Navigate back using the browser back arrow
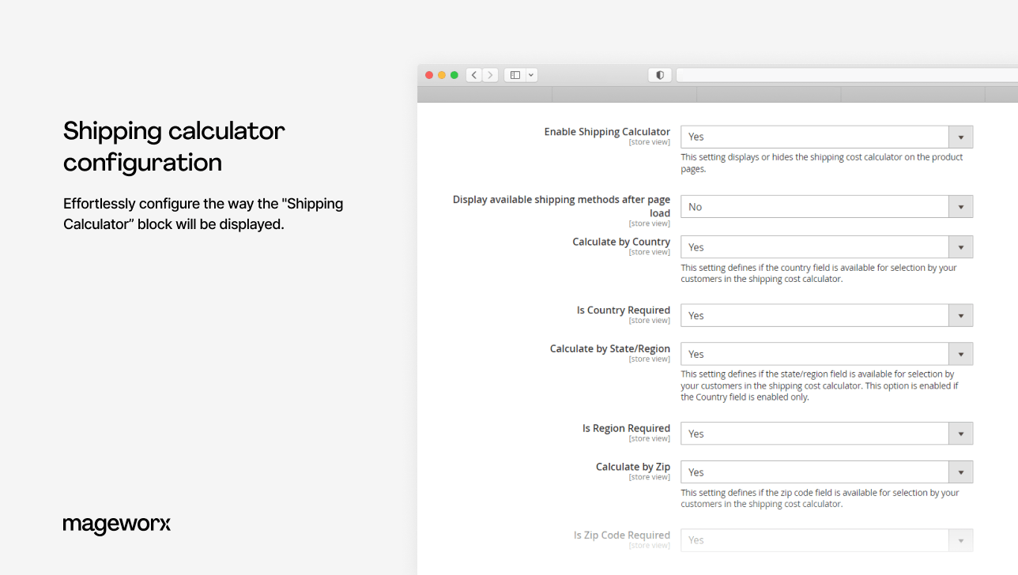Screen dimensions: 1018x575 473,74
